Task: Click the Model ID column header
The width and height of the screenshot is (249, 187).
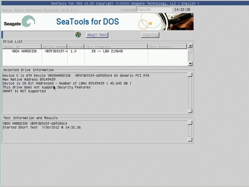Action: pyautogui.click(x=22, y=47)
